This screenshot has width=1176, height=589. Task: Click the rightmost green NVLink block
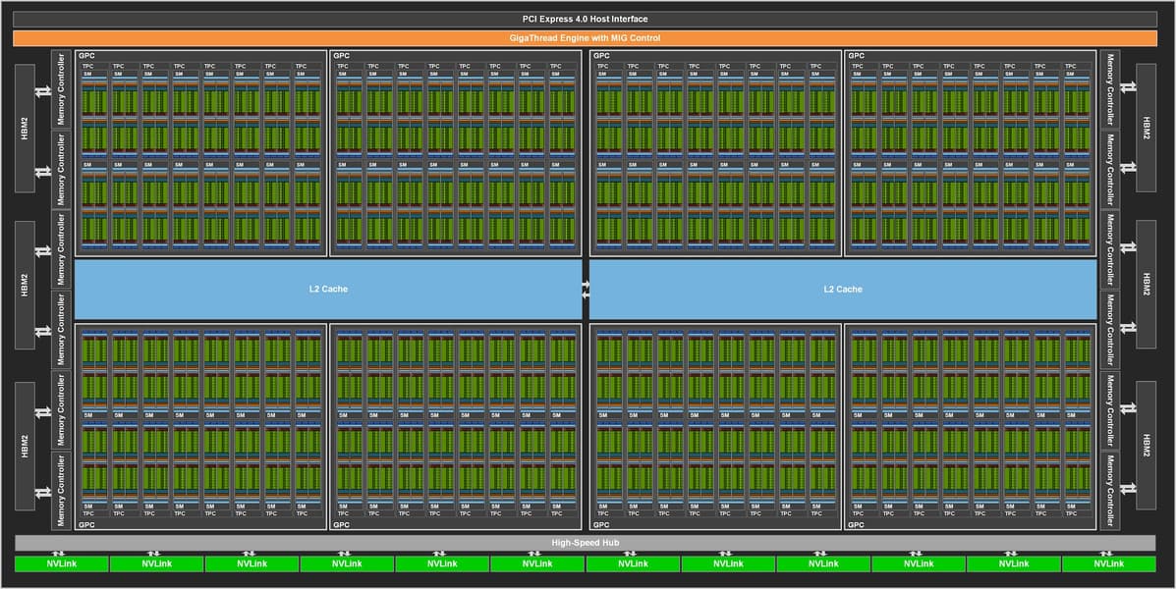[1108, 563]
